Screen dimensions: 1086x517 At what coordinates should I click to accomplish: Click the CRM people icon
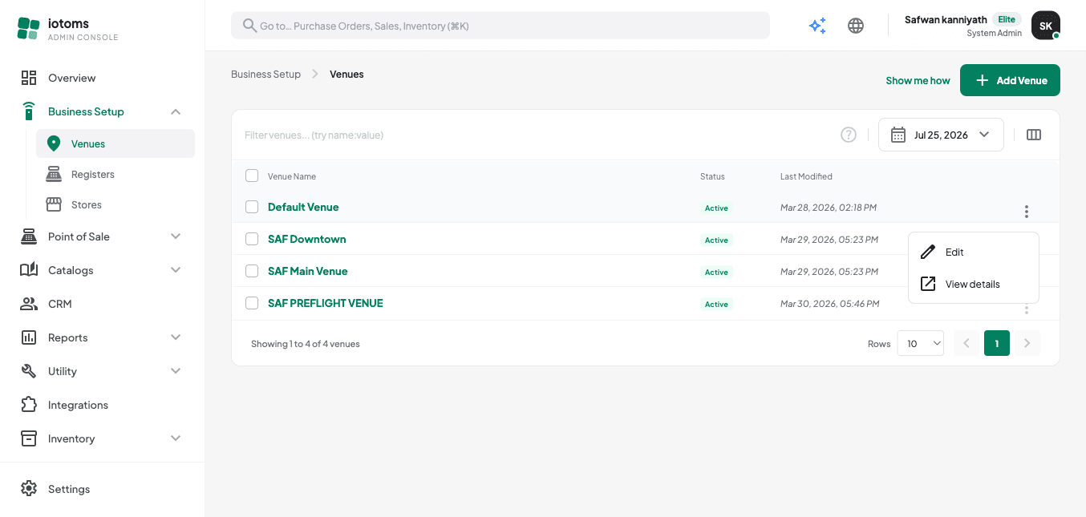point(29,304)
